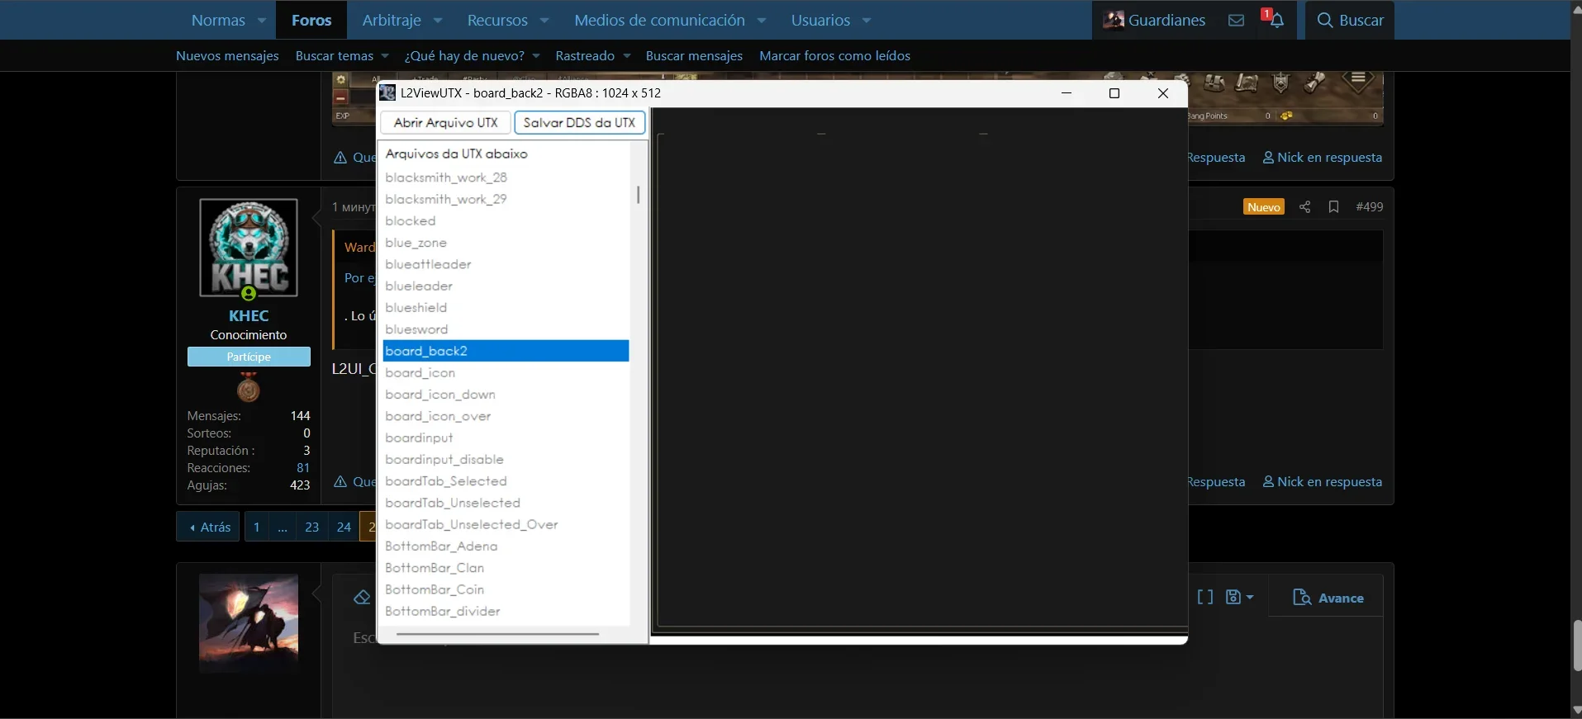Go to page 24 in pagination

click(x=344, y=527)
